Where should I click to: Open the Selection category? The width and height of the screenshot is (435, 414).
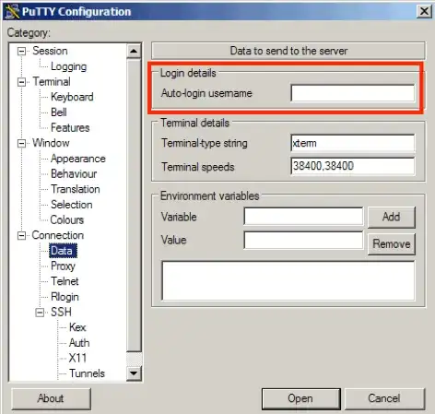pyautogui.click(x=72, y=205)
